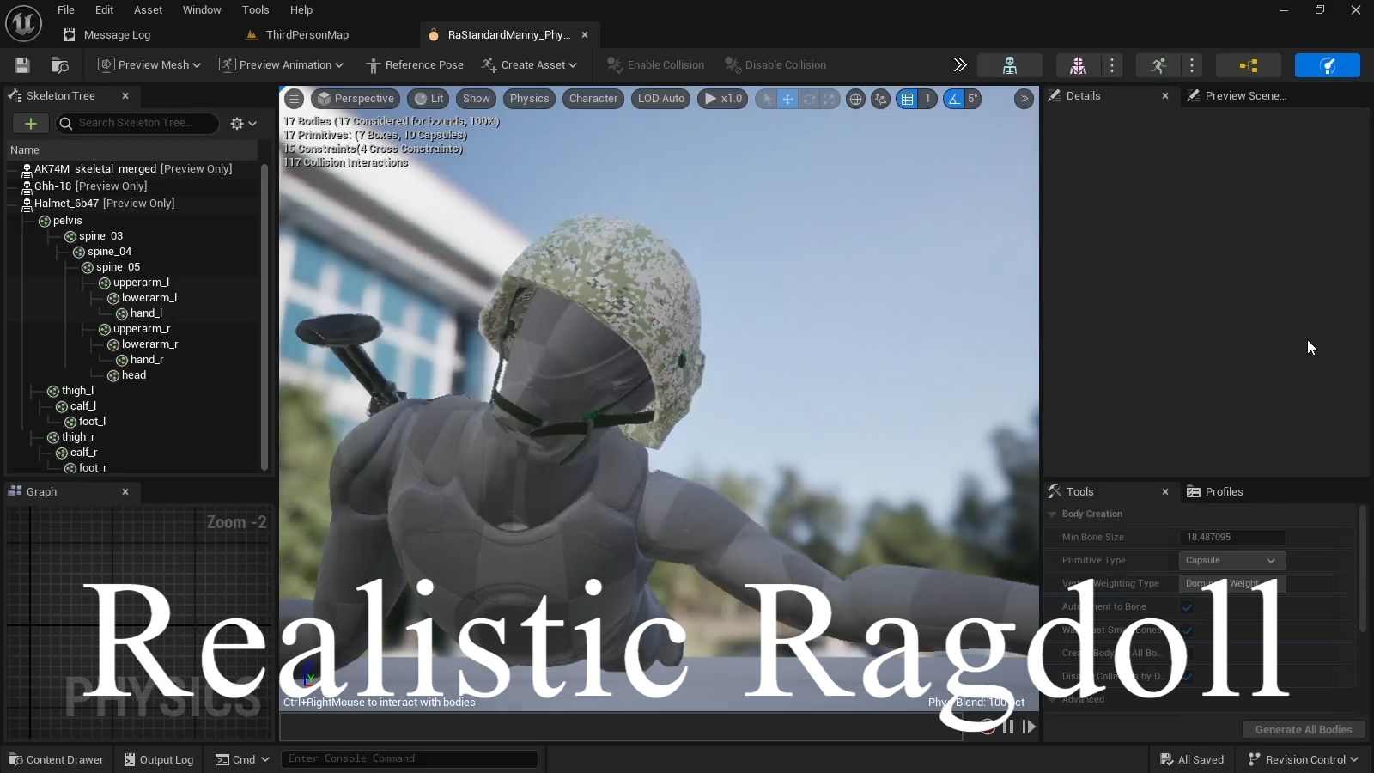Image resolution: width=1374 pixels, height=773 pixels.
Task: Click the simulate running figure icon
Action: pos(1158,65)
